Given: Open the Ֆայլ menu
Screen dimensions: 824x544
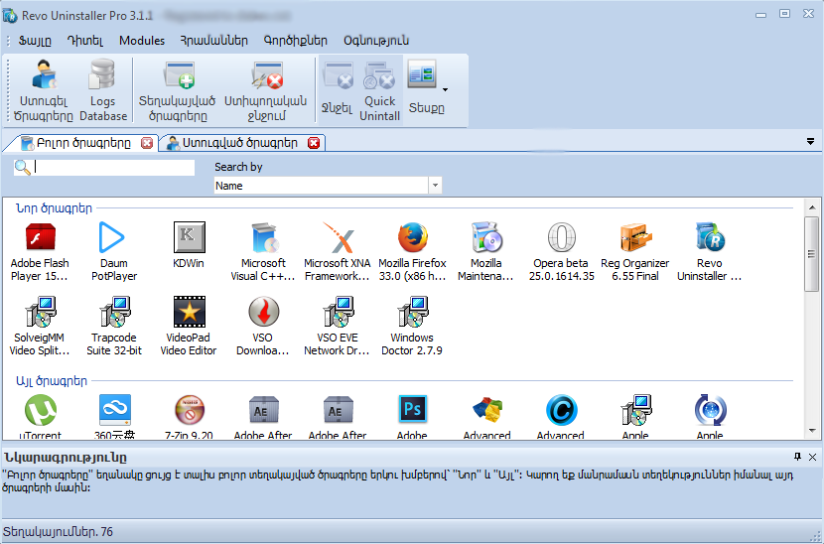Looking at the screenshot, I should (x=35, y=41).
